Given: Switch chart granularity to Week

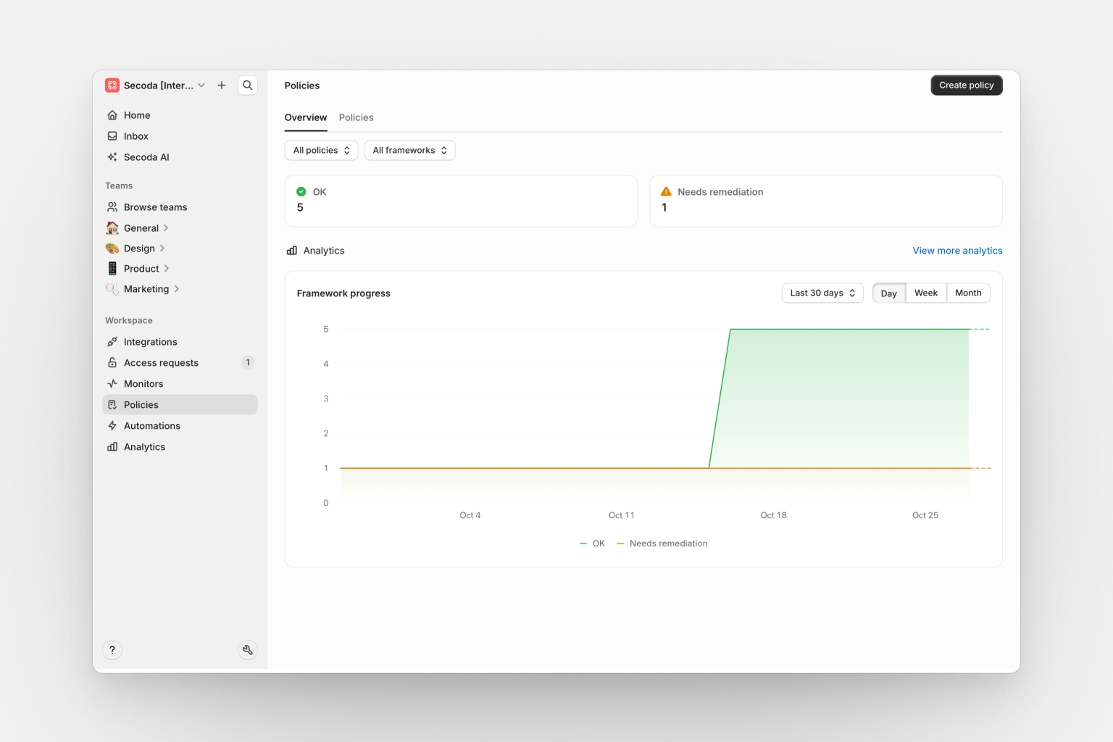Looking at the screenshot, I should [925, 293].
